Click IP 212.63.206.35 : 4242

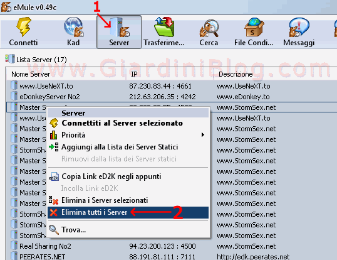(162, 97)
